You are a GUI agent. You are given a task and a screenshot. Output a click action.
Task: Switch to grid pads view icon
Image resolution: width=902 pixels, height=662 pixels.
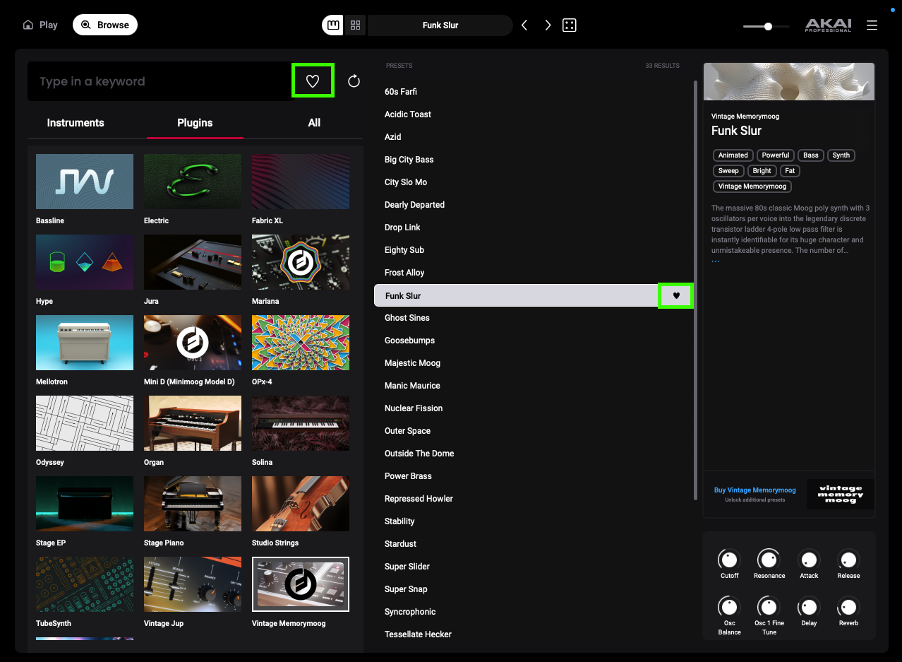coord(355,25)
